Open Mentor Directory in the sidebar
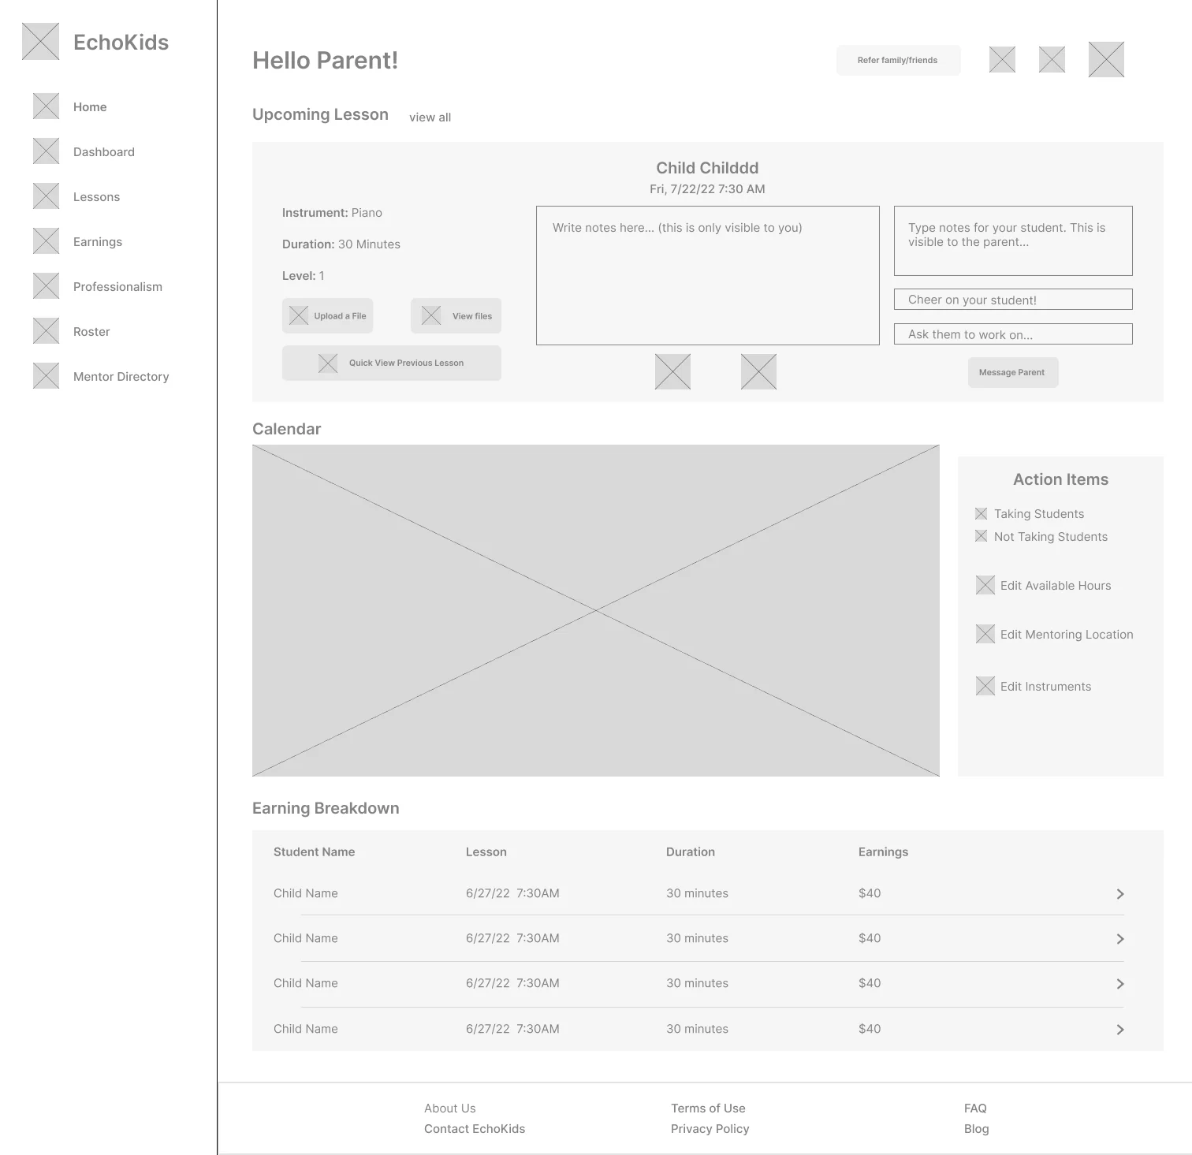 click(121, 377)
